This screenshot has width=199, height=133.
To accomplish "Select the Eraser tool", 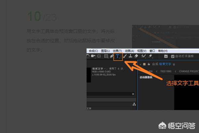I will click(x=136, y=57).
